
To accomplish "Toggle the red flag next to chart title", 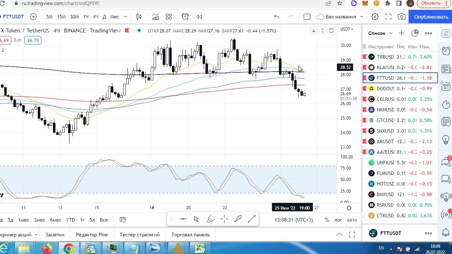I will coord(127,31).
